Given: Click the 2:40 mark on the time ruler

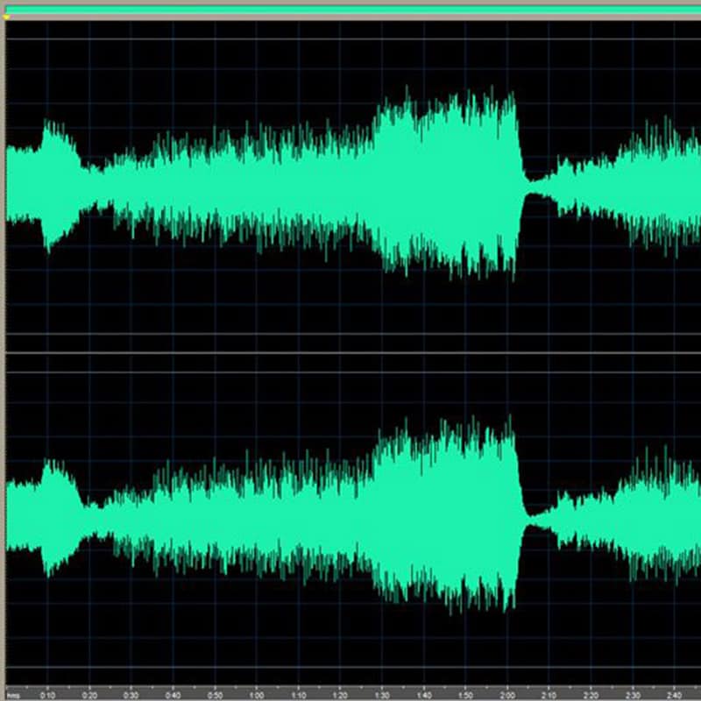Looking at the screenshot, I should tap(676, 696).
